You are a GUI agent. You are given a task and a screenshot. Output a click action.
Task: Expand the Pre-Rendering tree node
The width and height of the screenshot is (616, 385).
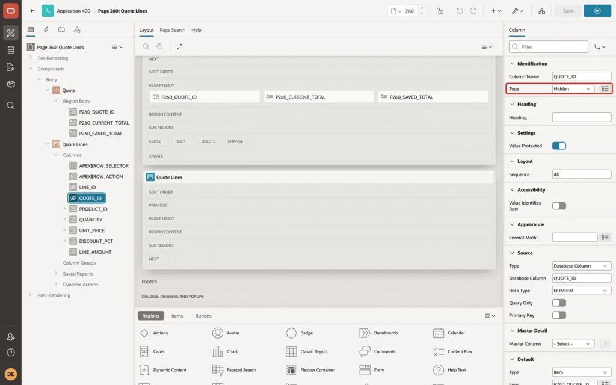tap(31, 58)
